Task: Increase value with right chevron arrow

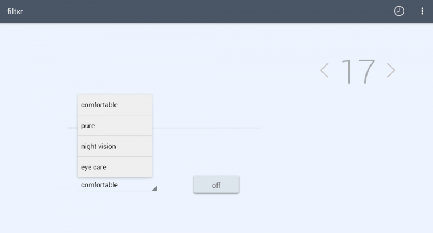Action: tap(391, 71)
